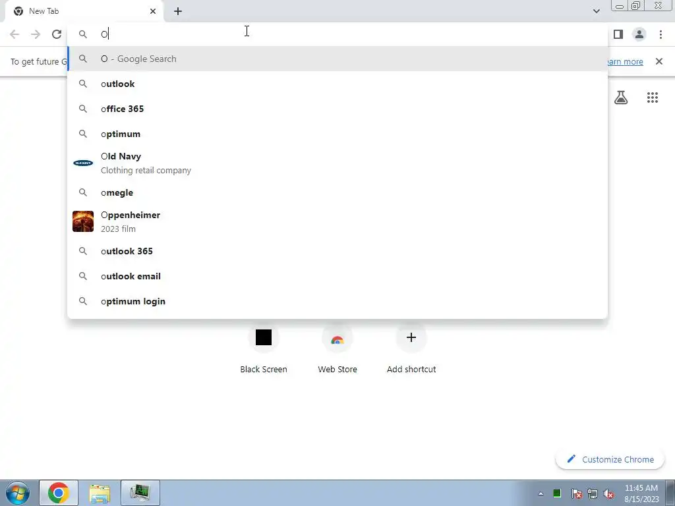Open the Black Screen shortcut
Viewport: 675px width, 506px height.
(264, 349)
